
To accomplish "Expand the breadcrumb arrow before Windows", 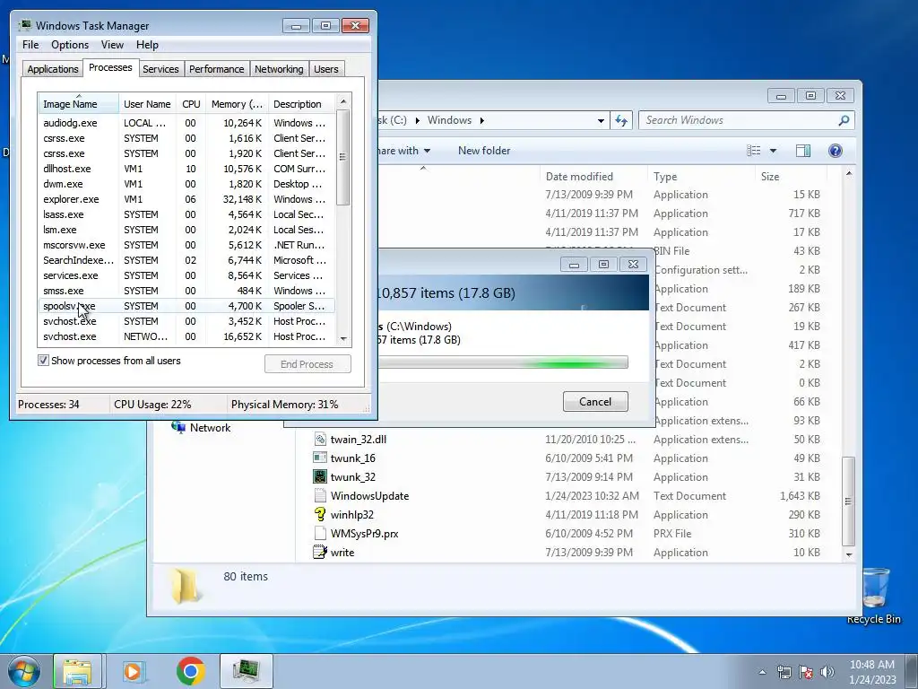I will (418, 120).
